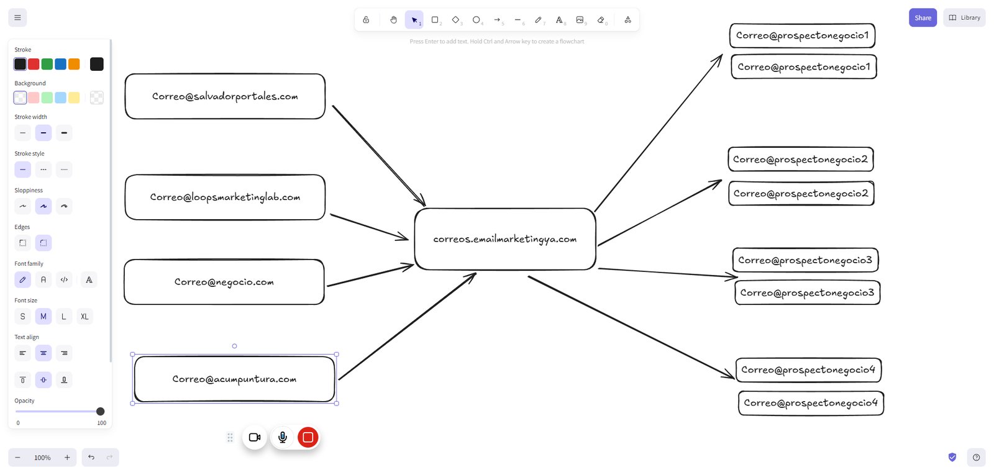Choose the dotted stroke style
Screen dimensions: 994x475
[64, 170]
